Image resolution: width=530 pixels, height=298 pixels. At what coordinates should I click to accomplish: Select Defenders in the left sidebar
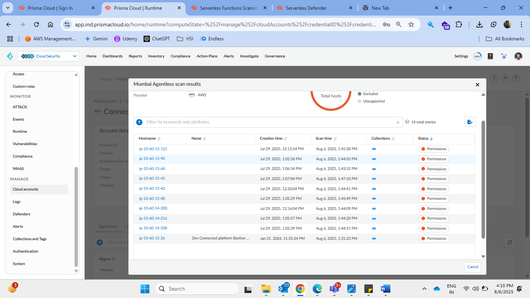click(21, 214)
